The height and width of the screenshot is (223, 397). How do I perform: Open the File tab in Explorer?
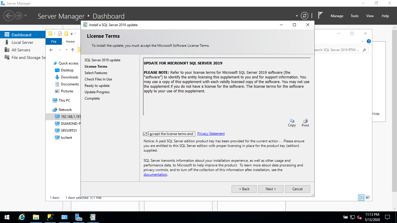tap(54, 42)
